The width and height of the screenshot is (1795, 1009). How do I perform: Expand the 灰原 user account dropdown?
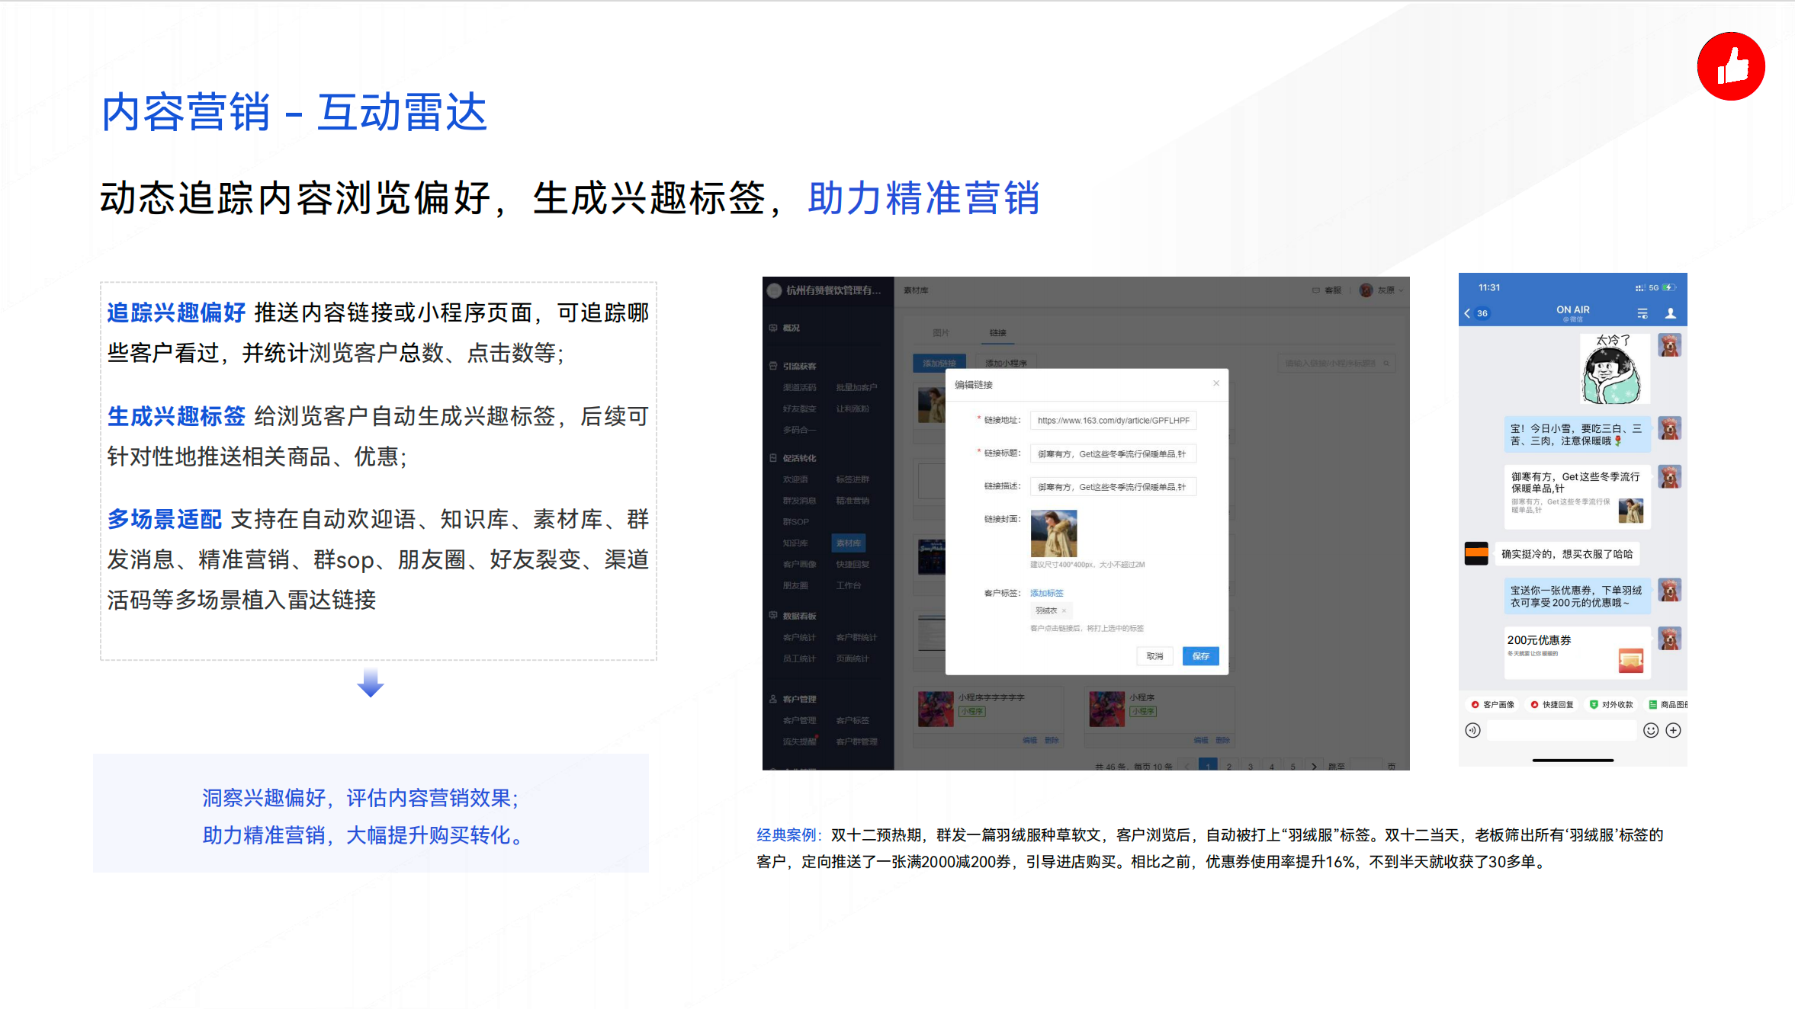point(1388,290)
